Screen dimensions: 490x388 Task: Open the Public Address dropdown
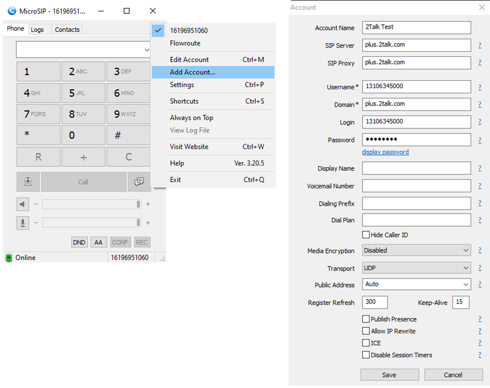(465, 284)
